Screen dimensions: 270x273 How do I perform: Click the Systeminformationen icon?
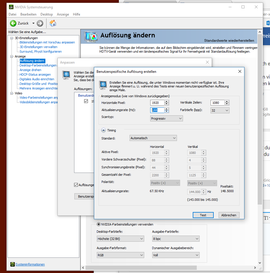tap(13, 264)
